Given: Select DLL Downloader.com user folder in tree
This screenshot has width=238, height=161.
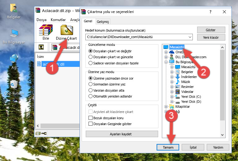Looking at the screenshot, I should (x=191, y=57).
